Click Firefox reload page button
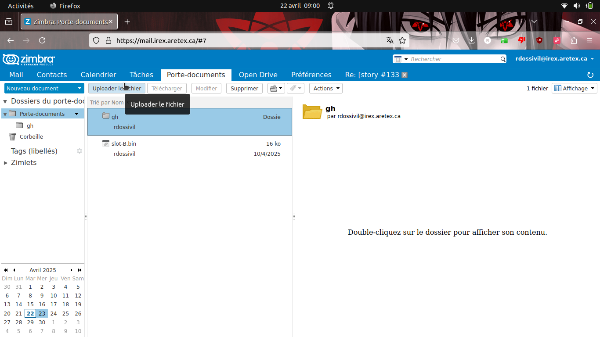Image resolution: width=600 pixels, height=337 pixels. click(x=42, y=40)
